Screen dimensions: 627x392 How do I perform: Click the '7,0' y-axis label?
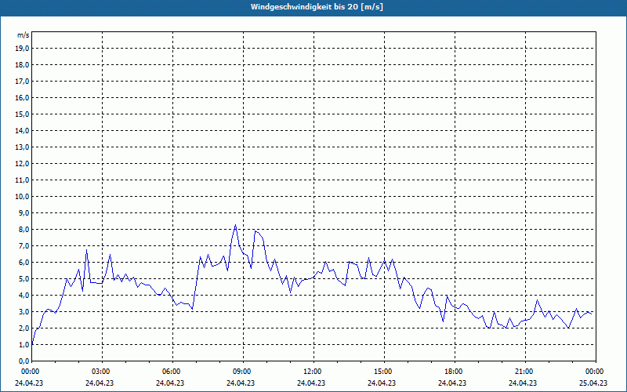pos(24,246)
